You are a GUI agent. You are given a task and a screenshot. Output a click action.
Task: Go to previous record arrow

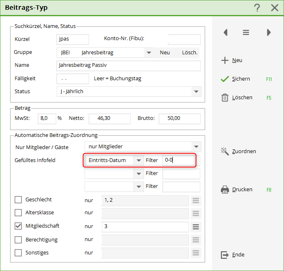[x=225, y=32]
